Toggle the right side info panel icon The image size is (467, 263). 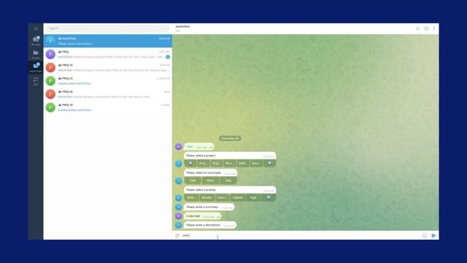[x=426, y=28]
